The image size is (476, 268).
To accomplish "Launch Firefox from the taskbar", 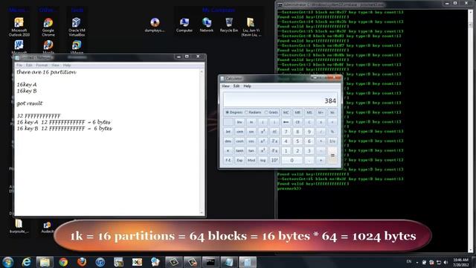I will point(82,262).
